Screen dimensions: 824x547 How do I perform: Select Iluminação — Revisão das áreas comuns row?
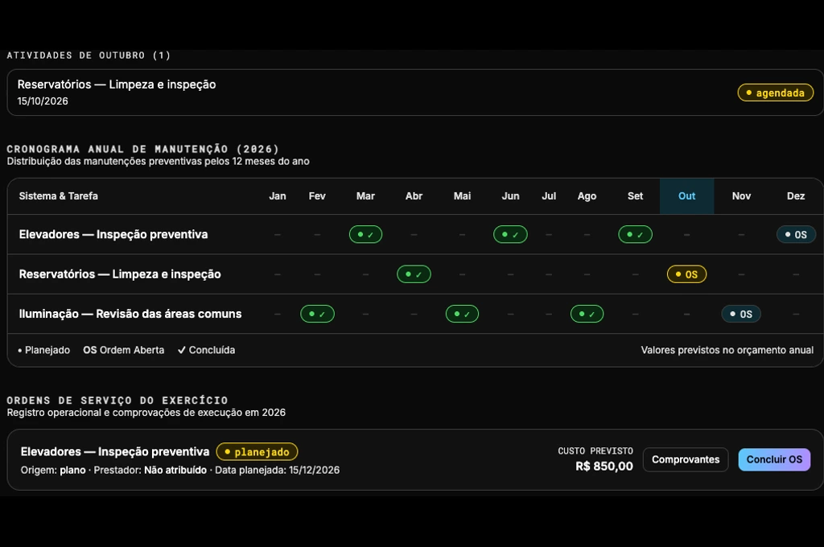(x=415, y=314)
